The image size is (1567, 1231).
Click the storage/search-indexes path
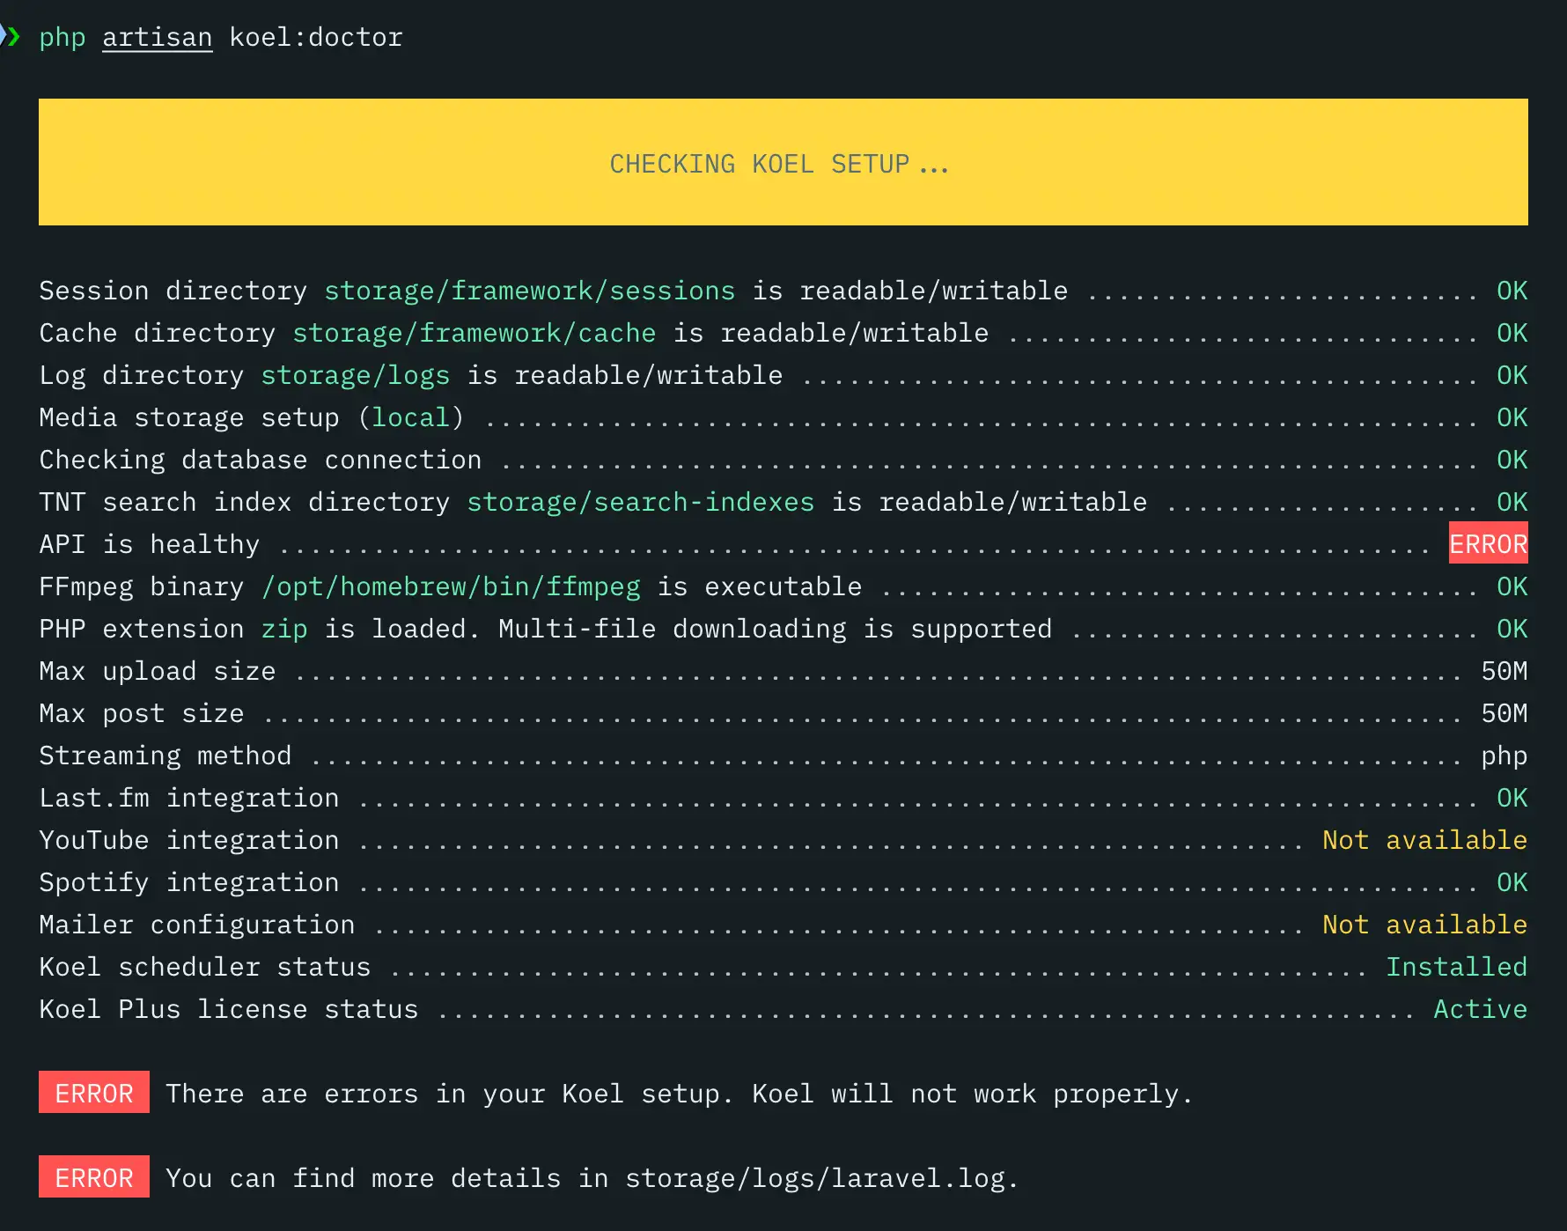coord(640,502)
